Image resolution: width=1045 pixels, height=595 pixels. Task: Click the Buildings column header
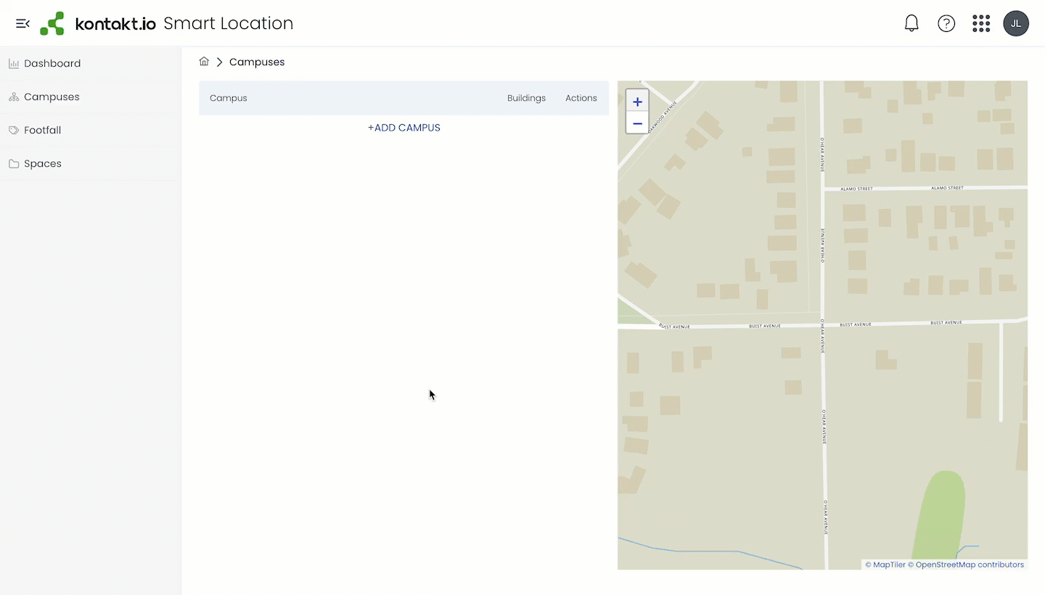point(526,98)
